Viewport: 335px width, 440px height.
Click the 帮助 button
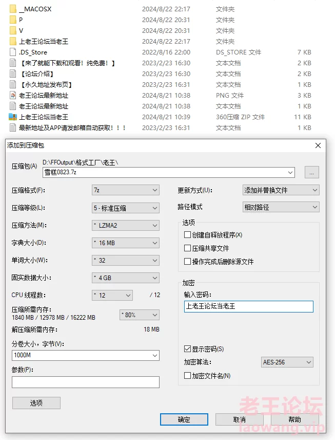coord(294,419)
